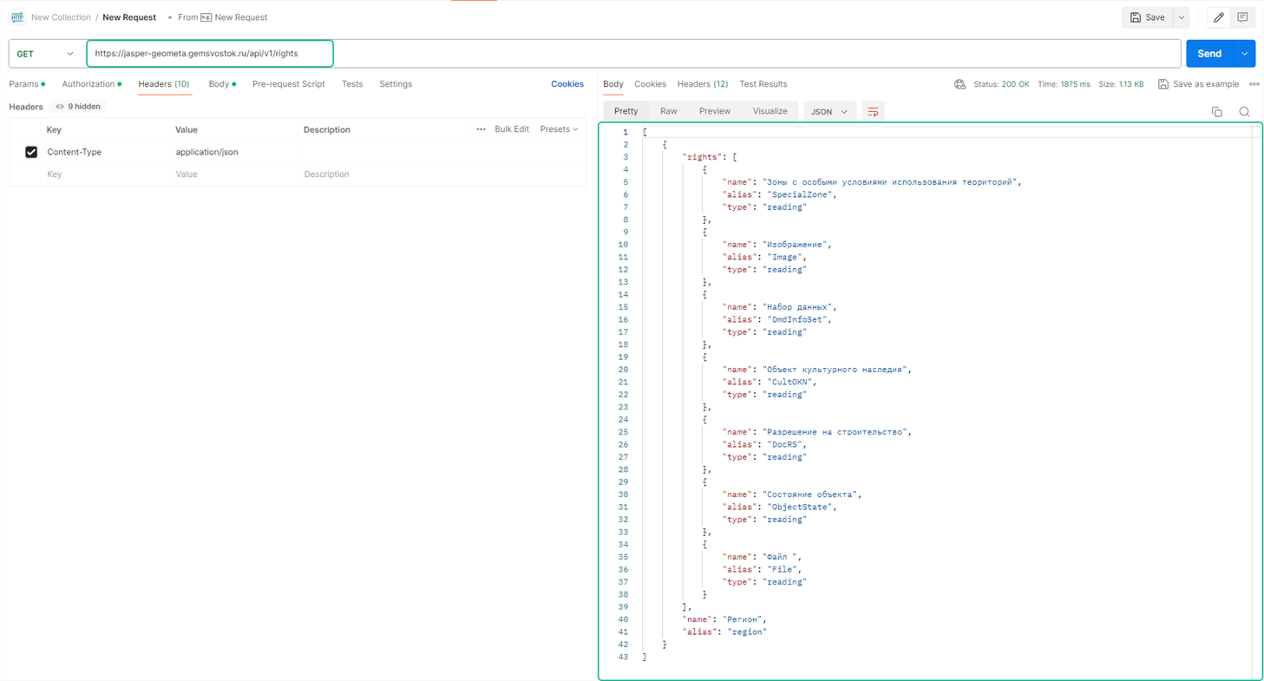Viewport: 1264px width, 681px height.
Task: Open the request Settings tab
Action: click(x=396, y=84)
